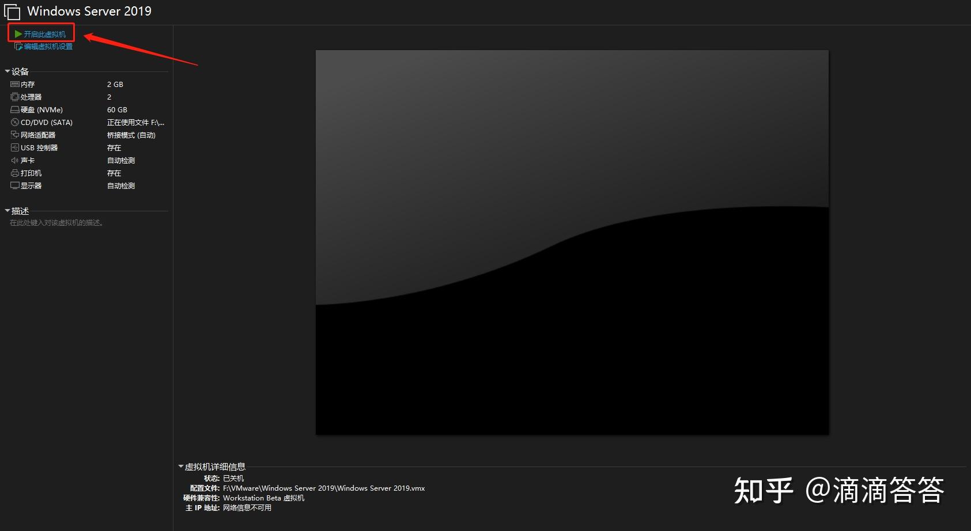Screen dimensions: 971x531
Task: Click the memory (内存) device icon
Action: (x=15, y=84)
